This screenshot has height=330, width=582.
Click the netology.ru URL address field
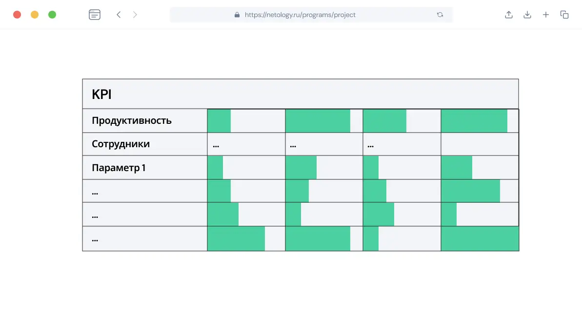tap(300, 15)
